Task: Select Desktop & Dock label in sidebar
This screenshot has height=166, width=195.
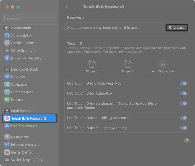Action: coord(25,69)
